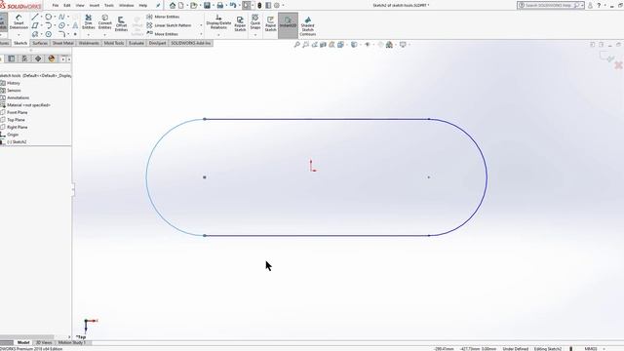Click the Repair Sketch tool
This screenshot has width=624, height=351.
240,23
